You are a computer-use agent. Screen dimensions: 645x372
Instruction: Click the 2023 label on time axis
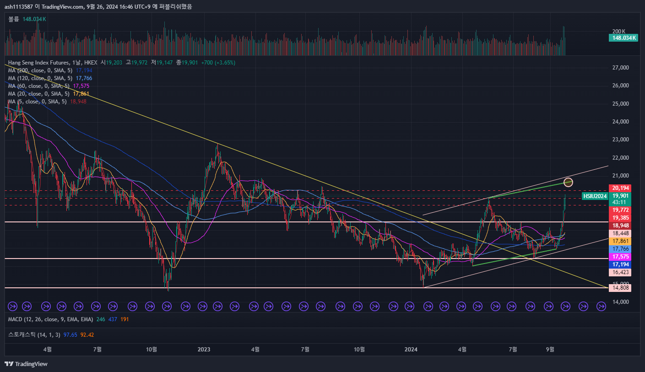pyautogui.click(x=204, y=350)
